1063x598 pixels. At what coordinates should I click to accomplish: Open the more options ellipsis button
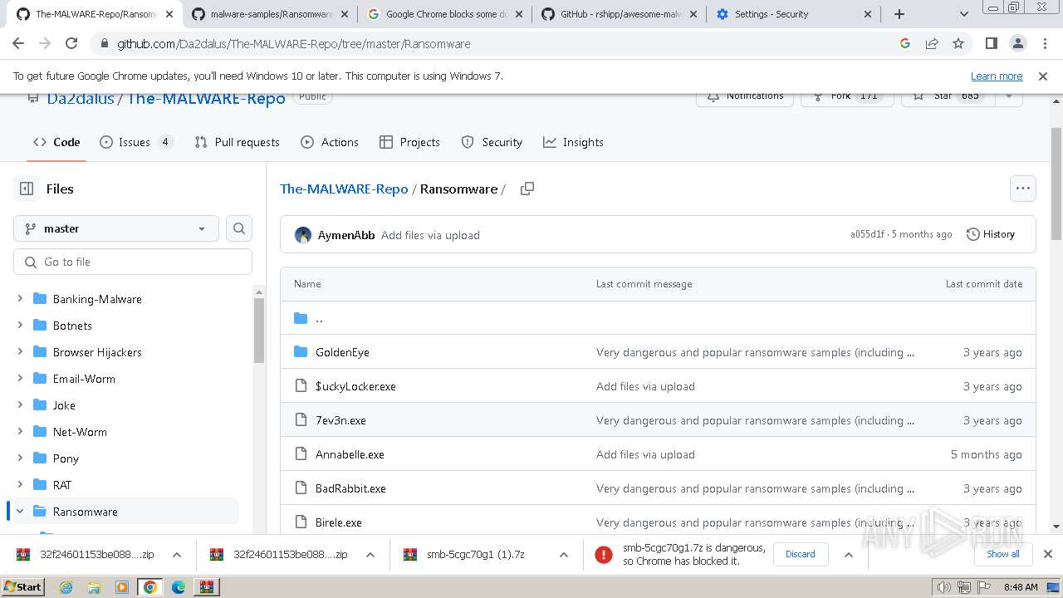pos(1023,189)
